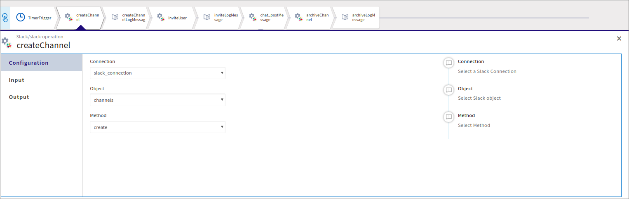The height and width of the screenshot is (199, 629).
Task: Select the createChannel Slack gear icon in flow
Action: pyautogui.click(x=69, y=17)
